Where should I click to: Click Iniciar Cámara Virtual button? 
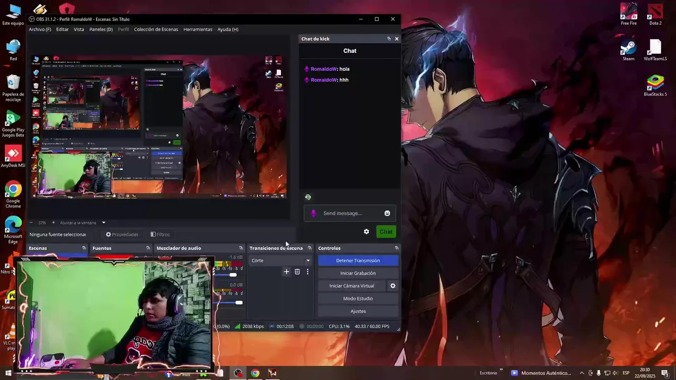click(352, 286)
